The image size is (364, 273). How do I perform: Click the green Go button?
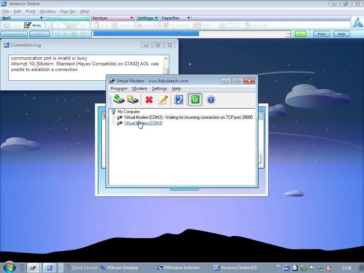click(x=301, y=34)
